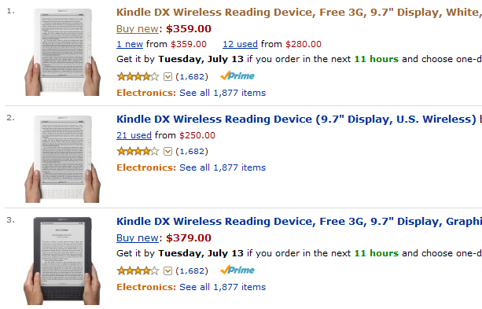Expand rating breakdown dropdown for third result
This screenshot has width=482, height=309.
point(167,270)
